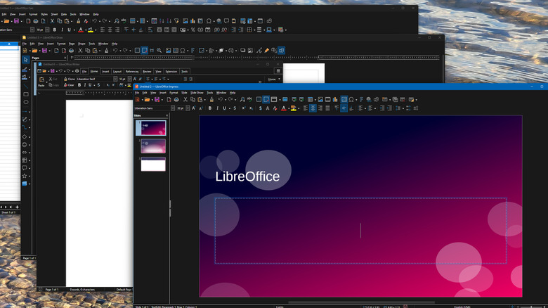Open Writer hamburger menu button
The height and width of the screenshot is (308, 548).
278,71
